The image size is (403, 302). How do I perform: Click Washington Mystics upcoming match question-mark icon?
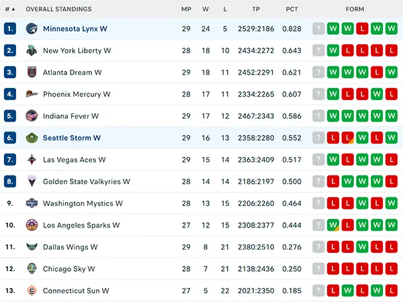[318, 203]
